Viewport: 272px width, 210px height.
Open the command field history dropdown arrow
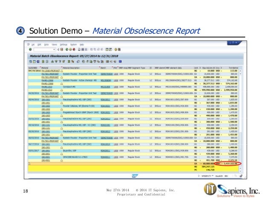click(x=54, y=49)
